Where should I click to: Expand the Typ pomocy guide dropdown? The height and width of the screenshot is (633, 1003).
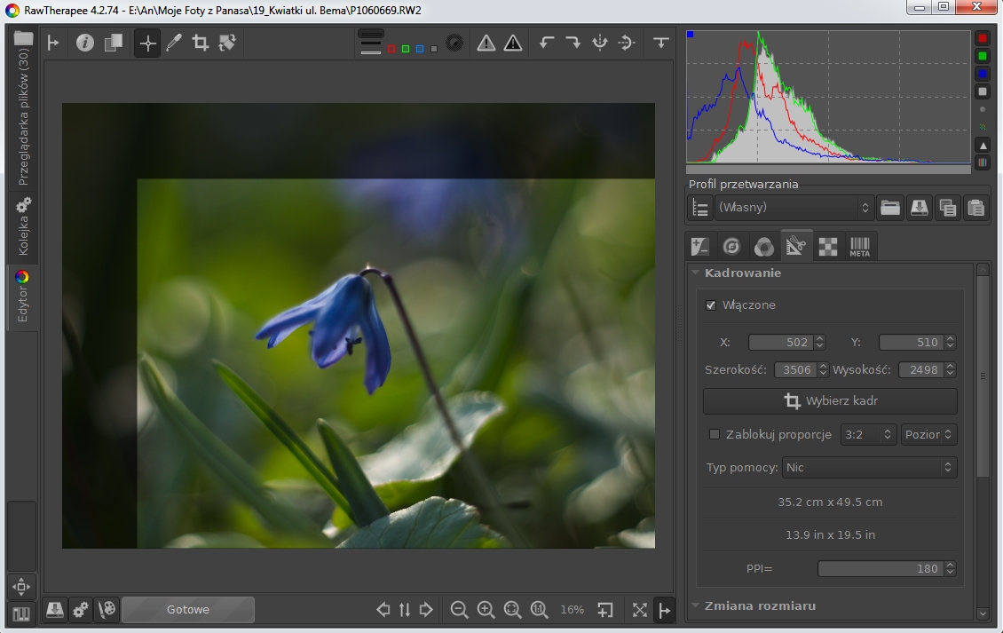coord(869,467)
